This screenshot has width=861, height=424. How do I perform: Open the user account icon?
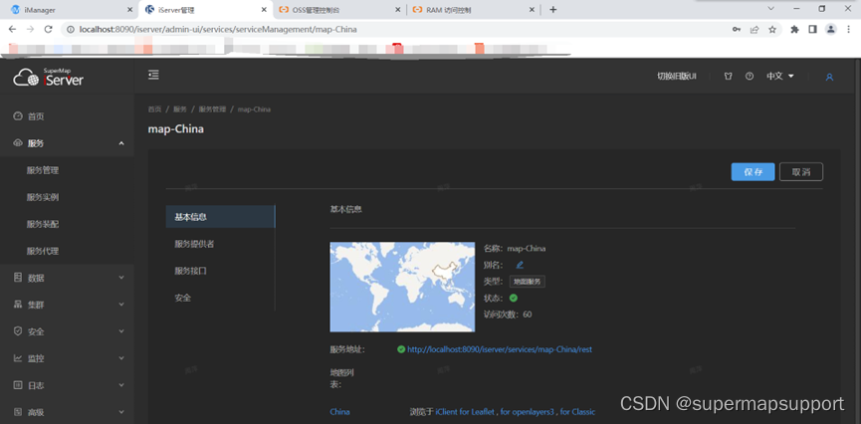(x=830, y=77)
